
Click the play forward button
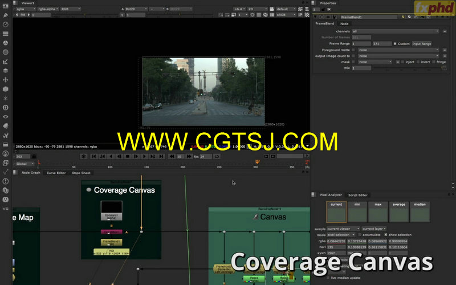tap(144, 156)
